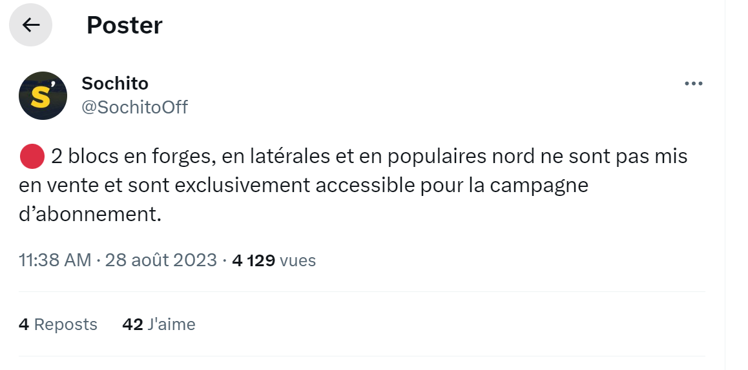Click the Poster page heading
Screen dimensions: 748x370
(124, 25)
